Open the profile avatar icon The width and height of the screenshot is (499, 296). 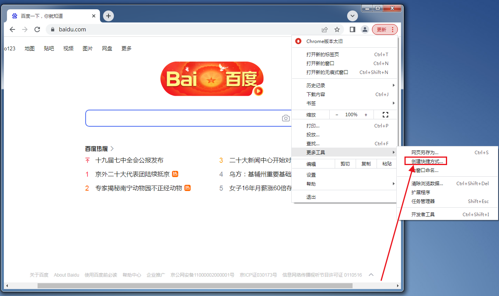click(365, 29)
